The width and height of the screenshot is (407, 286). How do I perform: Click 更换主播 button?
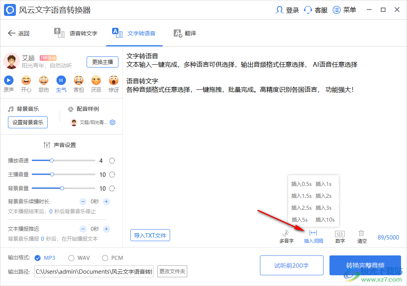click(103, 62)
